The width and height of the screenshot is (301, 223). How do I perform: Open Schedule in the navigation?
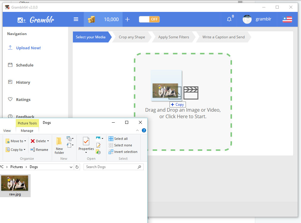pos(25,65)
